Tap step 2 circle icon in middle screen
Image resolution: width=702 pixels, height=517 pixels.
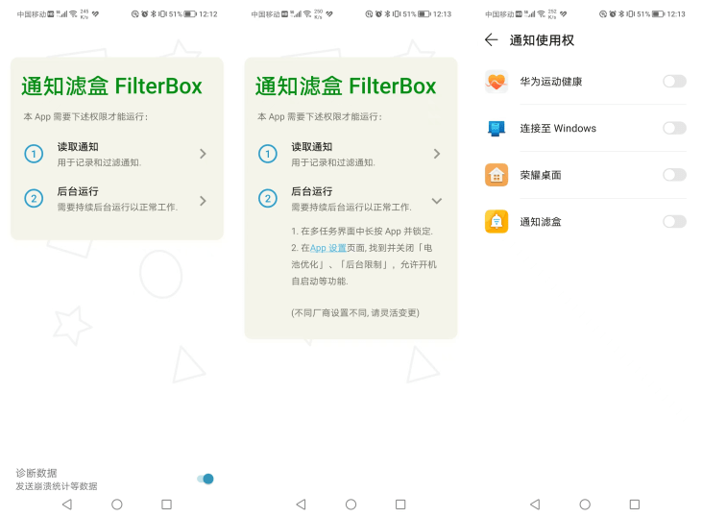coord(268,199)
